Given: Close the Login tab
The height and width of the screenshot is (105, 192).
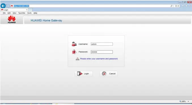Looking at the screenshot, I should click(27, 10).
